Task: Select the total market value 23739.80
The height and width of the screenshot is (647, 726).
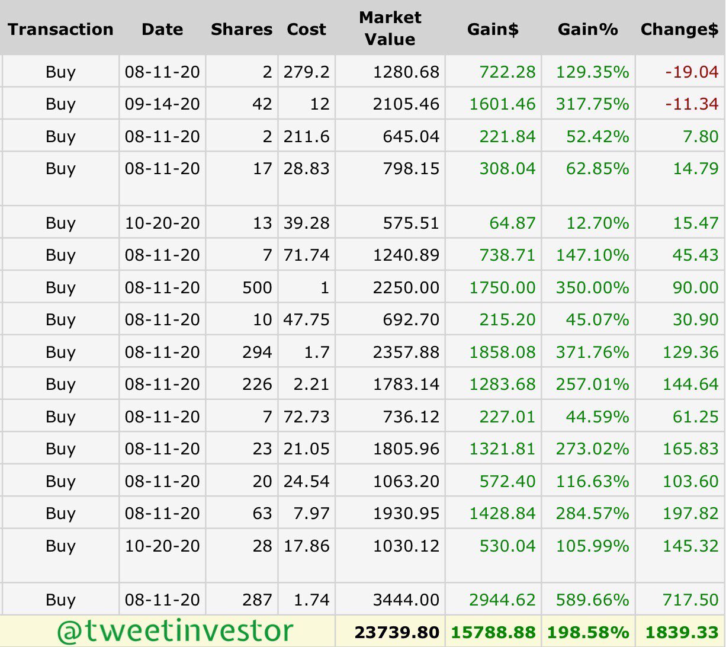Action: click(397, 632)
